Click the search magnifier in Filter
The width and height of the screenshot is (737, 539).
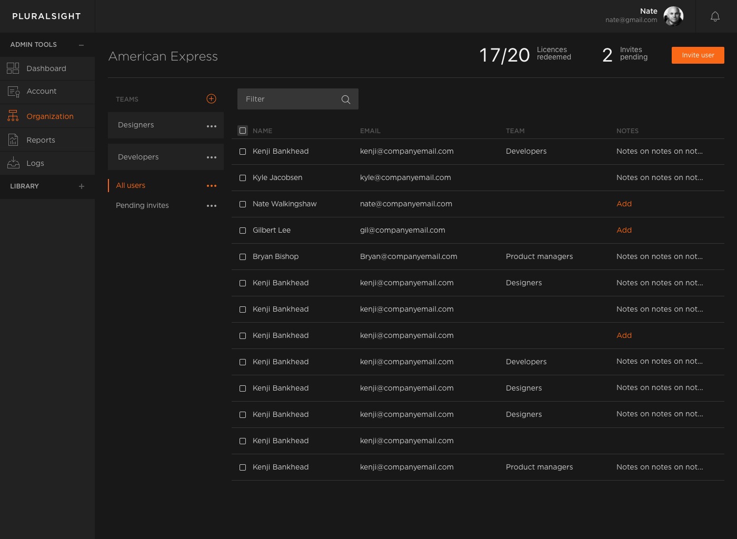pyautogui.click(x=346, y=99)
